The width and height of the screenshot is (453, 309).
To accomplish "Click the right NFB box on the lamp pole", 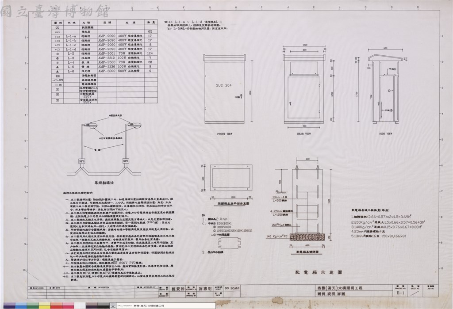I will pyautogui.click(x=126, y=160).
